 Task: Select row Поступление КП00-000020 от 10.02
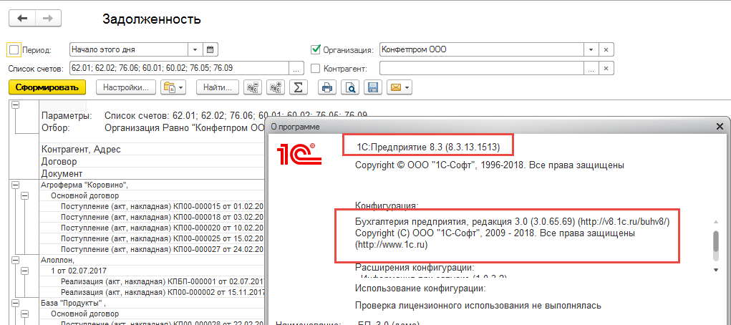point(152,228)
